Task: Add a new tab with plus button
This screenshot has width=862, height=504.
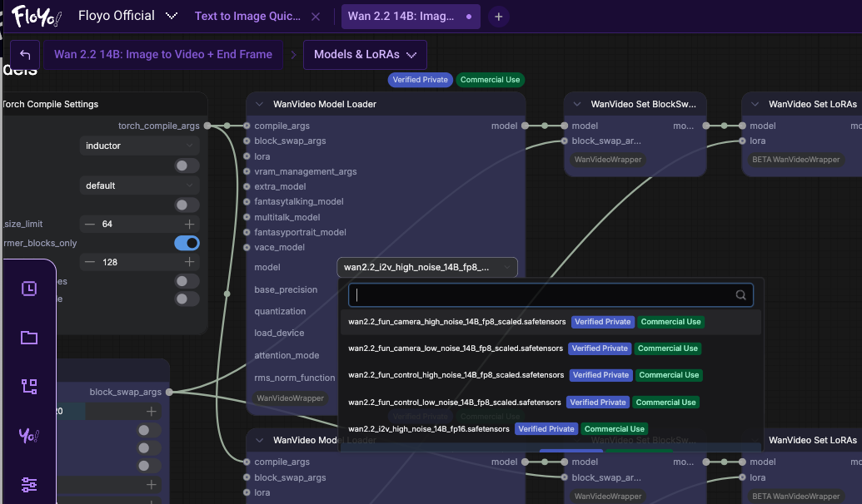Action: [x=499, y=17]
